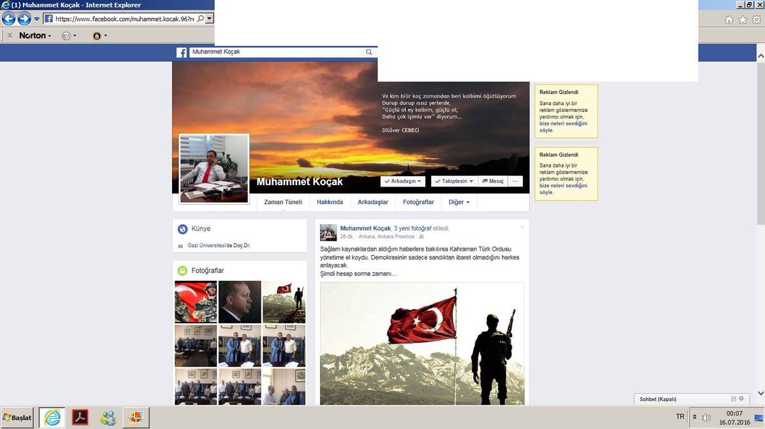This screenshot has height=429, width=765.
Task: Click the profile name Muhammet Koçak on cover
Action: (300, 182)
